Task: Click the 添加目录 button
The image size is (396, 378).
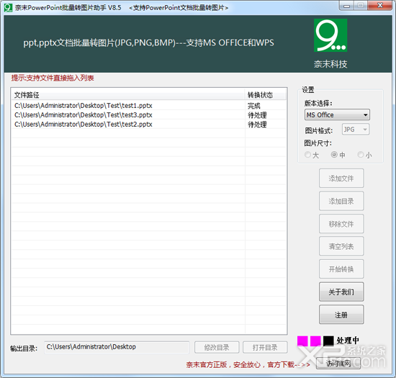Action: (x=341, y=202)
